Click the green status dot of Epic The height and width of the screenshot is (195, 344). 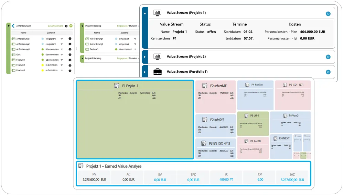coord(43,54)
